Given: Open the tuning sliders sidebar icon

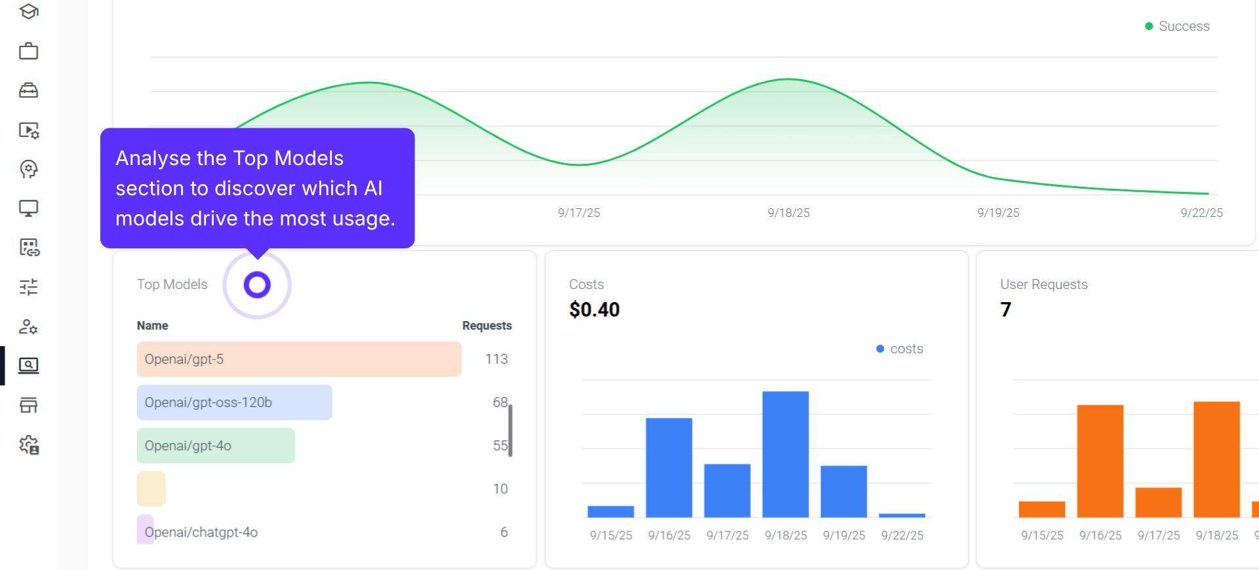Looking at the screenshot, I should 28,287.
